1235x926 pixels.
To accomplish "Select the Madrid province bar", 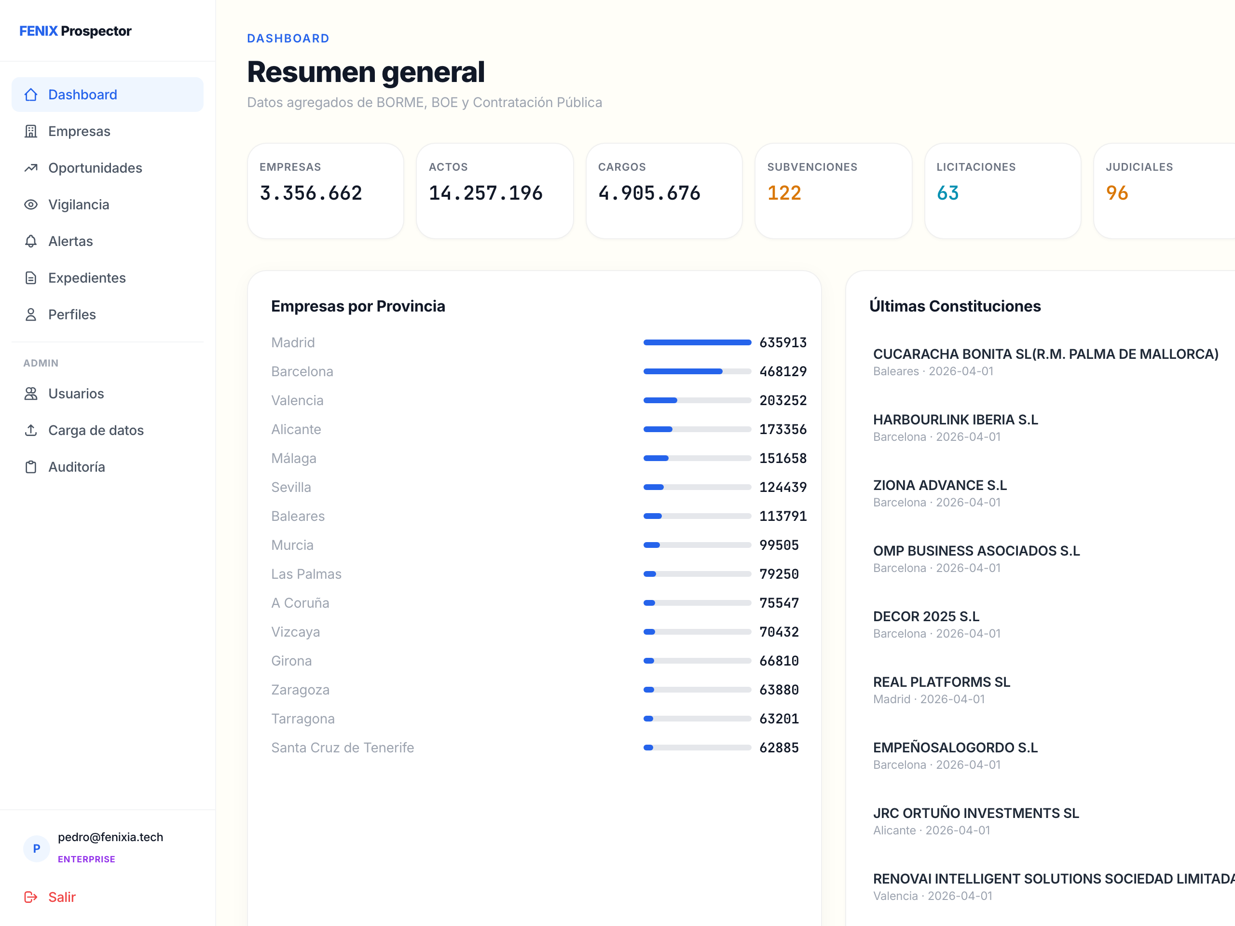I will pos(697,343).
